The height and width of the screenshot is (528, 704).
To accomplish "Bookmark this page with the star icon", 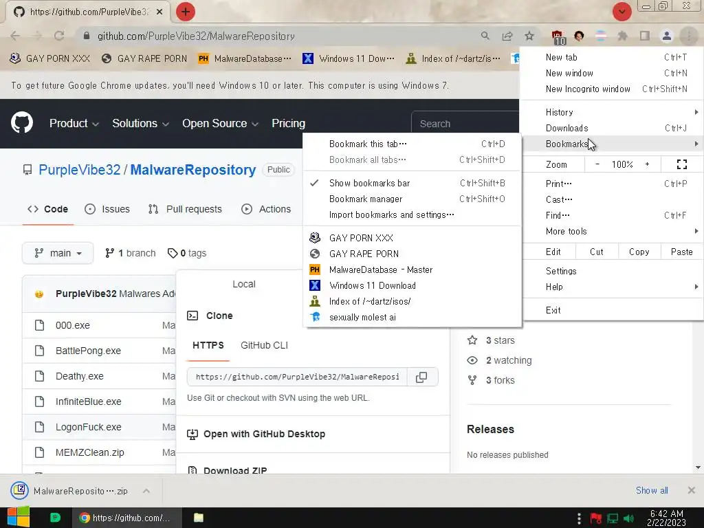I will pos(529,36).
